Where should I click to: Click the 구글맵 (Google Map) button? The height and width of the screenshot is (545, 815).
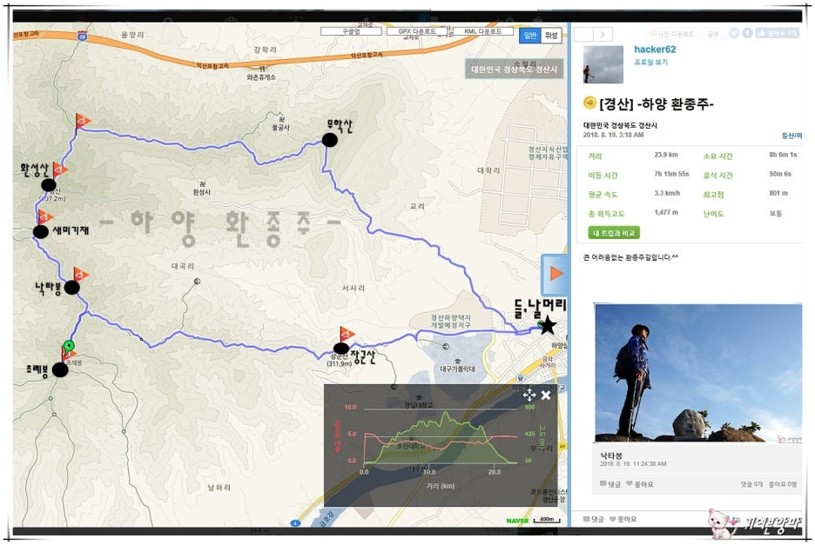(350, 31)
